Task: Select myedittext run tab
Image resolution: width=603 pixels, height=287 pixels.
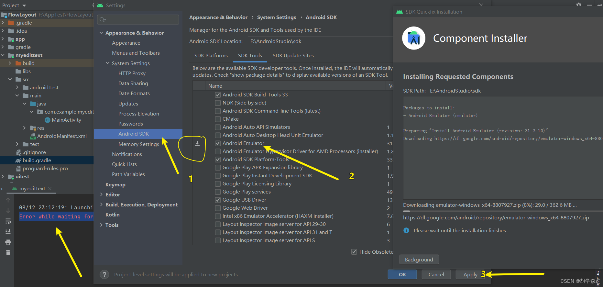Action: coord(32,189)
